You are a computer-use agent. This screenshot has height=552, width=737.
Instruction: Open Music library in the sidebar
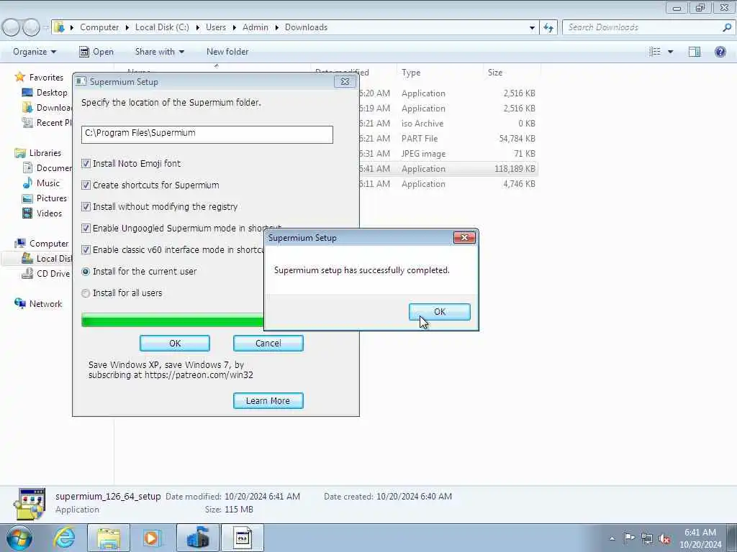[x=41, y=183]
